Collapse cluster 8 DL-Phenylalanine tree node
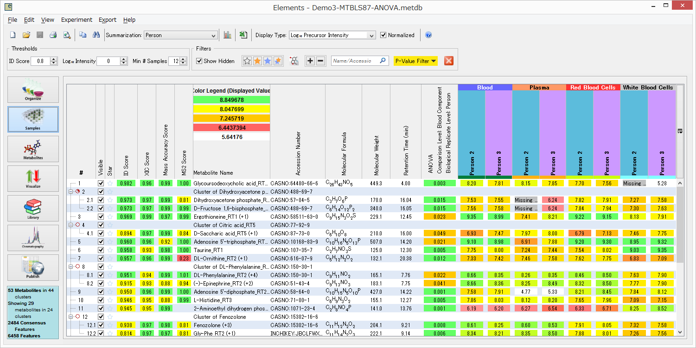696x348 pixels. (x=70, y=267)
